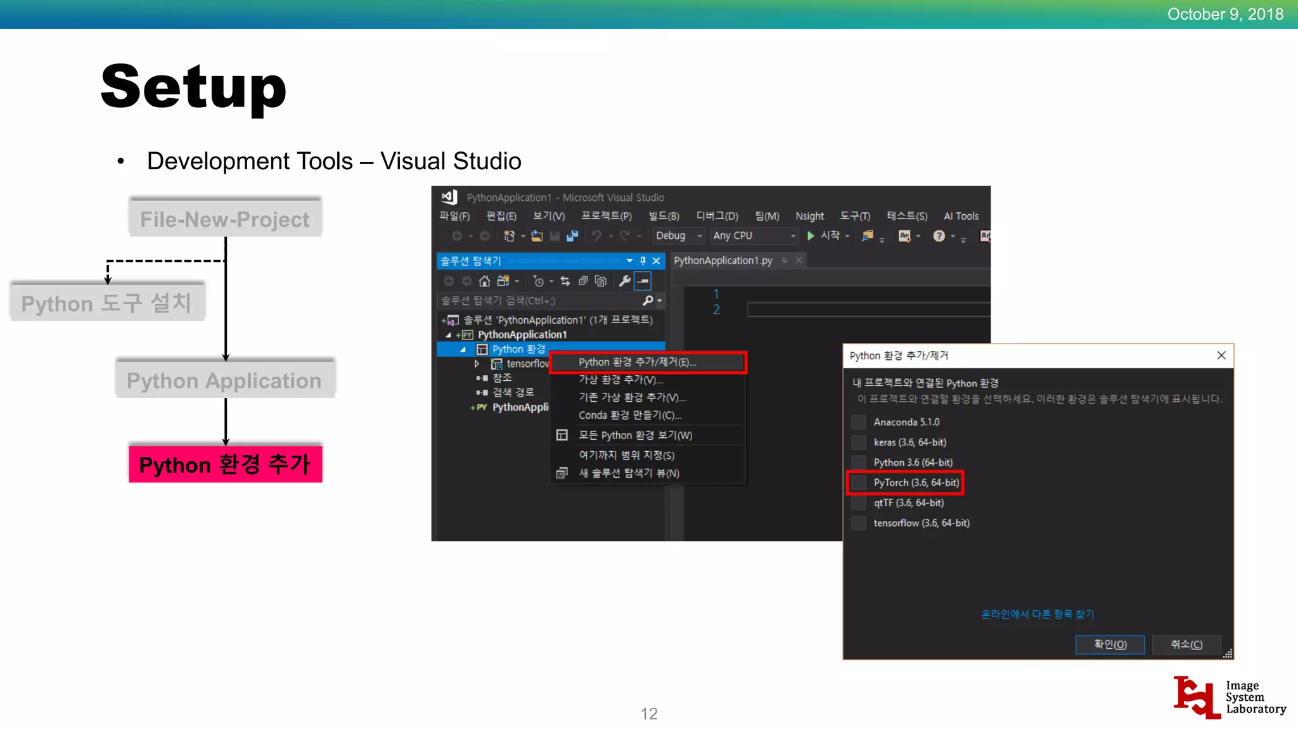
Task: Open the 파일(F) menu
Action: [455, 216]
